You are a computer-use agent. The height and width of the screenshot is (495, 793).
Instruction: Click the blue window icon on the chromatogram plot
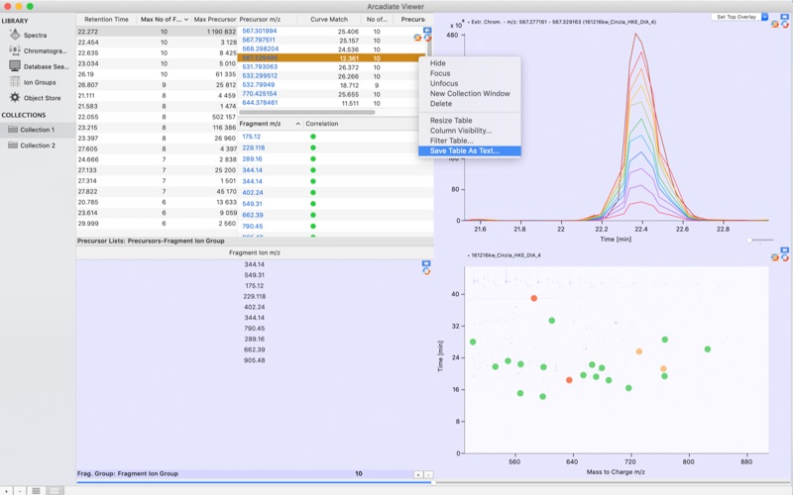784,17
